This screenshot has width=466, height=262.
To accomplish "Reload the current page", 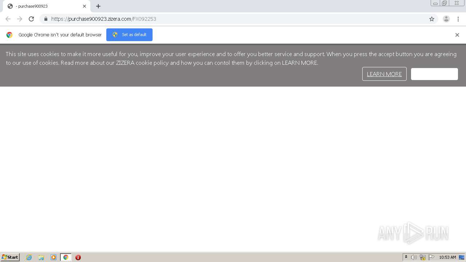I will point(31,19).
